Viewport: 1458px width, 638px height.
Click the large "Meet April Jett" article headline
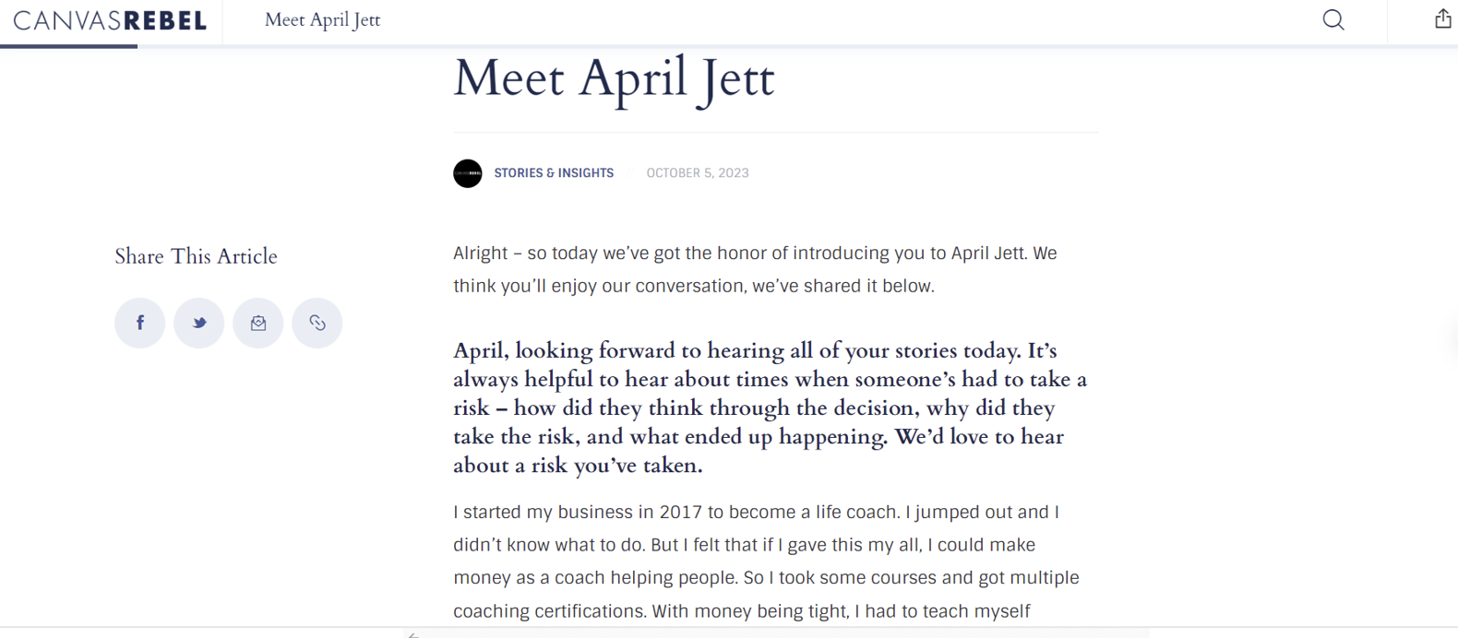tap(614, 78)
